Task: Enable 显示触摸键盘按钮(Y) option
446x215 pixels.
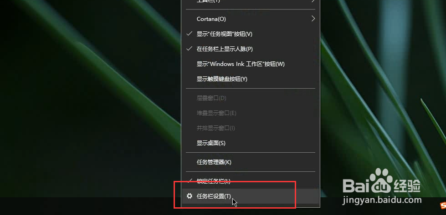Action: pyautogui.click(x=250, y=79)
